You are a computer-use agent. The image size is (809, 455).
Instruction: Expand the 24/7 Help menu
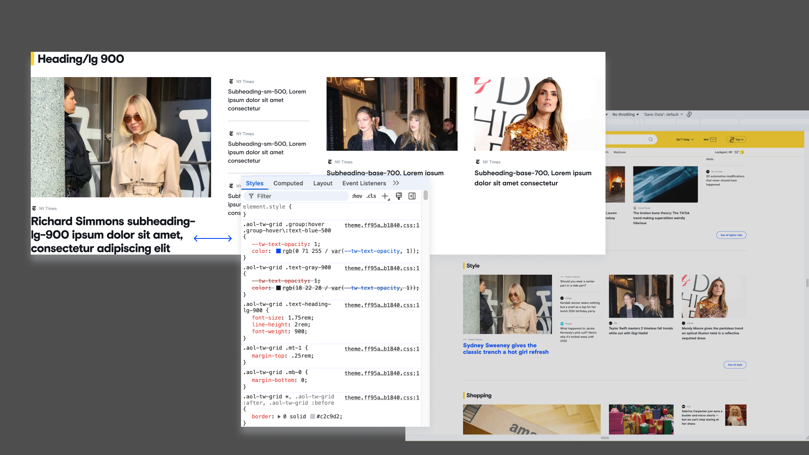click(684, 139)
